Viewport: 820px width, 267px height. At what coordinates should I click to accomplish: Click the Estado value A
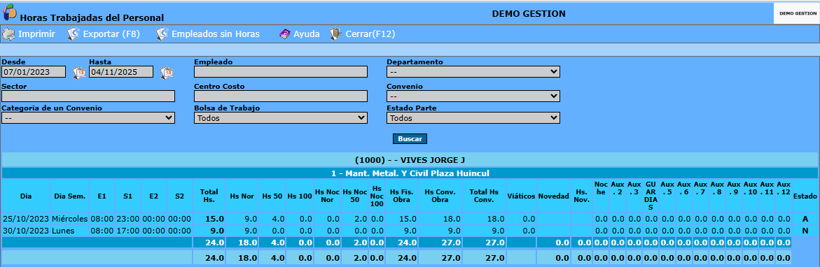[x=805, y=219]
